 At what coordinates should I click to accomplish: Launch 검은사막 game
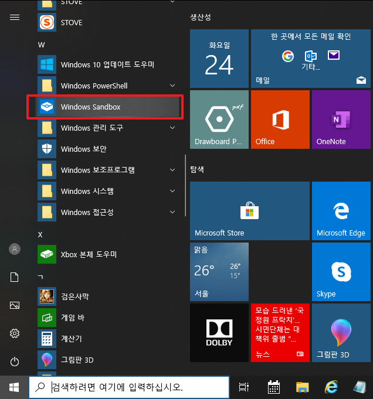tap(108, 296)
